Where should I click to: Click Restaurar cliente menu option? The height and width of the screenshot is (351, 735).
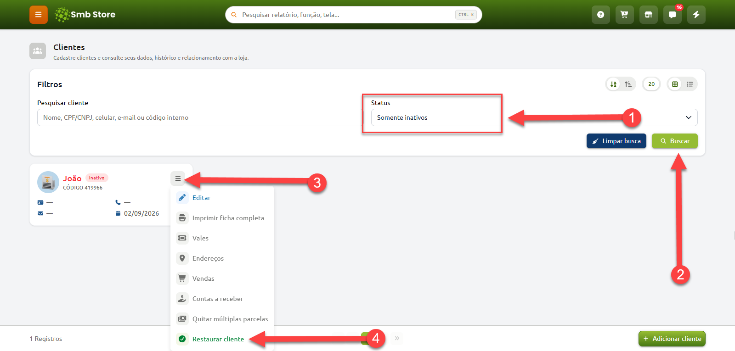[x=222, y=339]
